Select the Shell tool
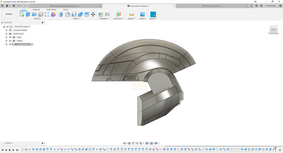The width and height of the screenshot is (283, 153). pos(74,14)
